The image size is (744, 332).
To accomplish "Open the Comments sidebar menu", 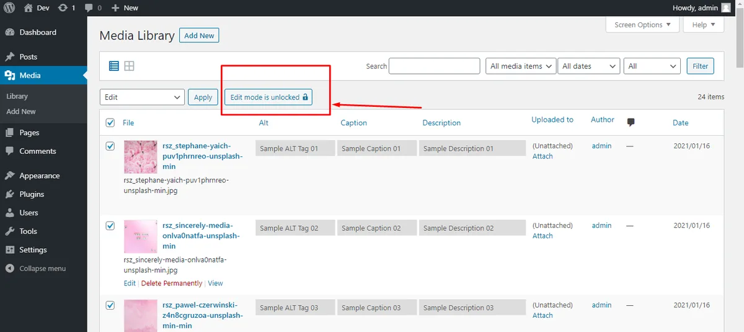I will (x=38, y=151).
